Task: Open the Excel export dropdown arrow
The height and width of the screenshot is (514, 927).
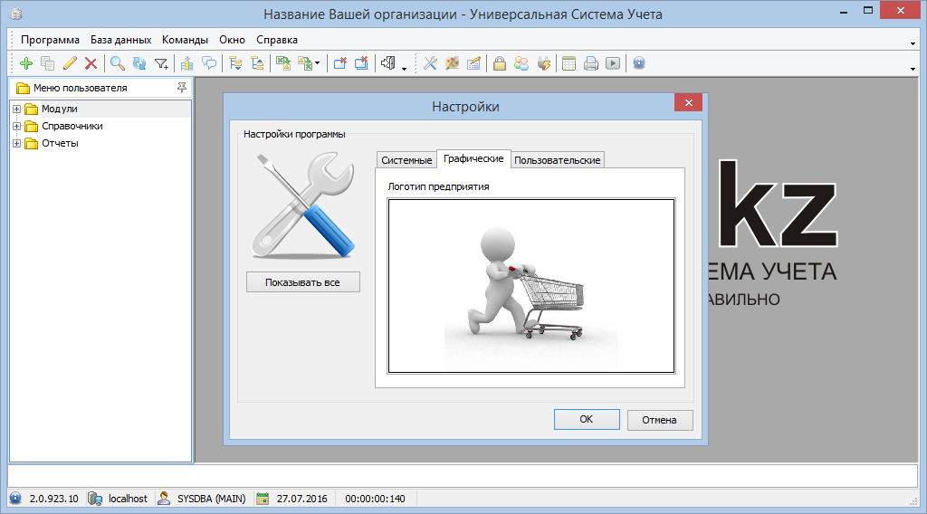Action: [318, 64]
